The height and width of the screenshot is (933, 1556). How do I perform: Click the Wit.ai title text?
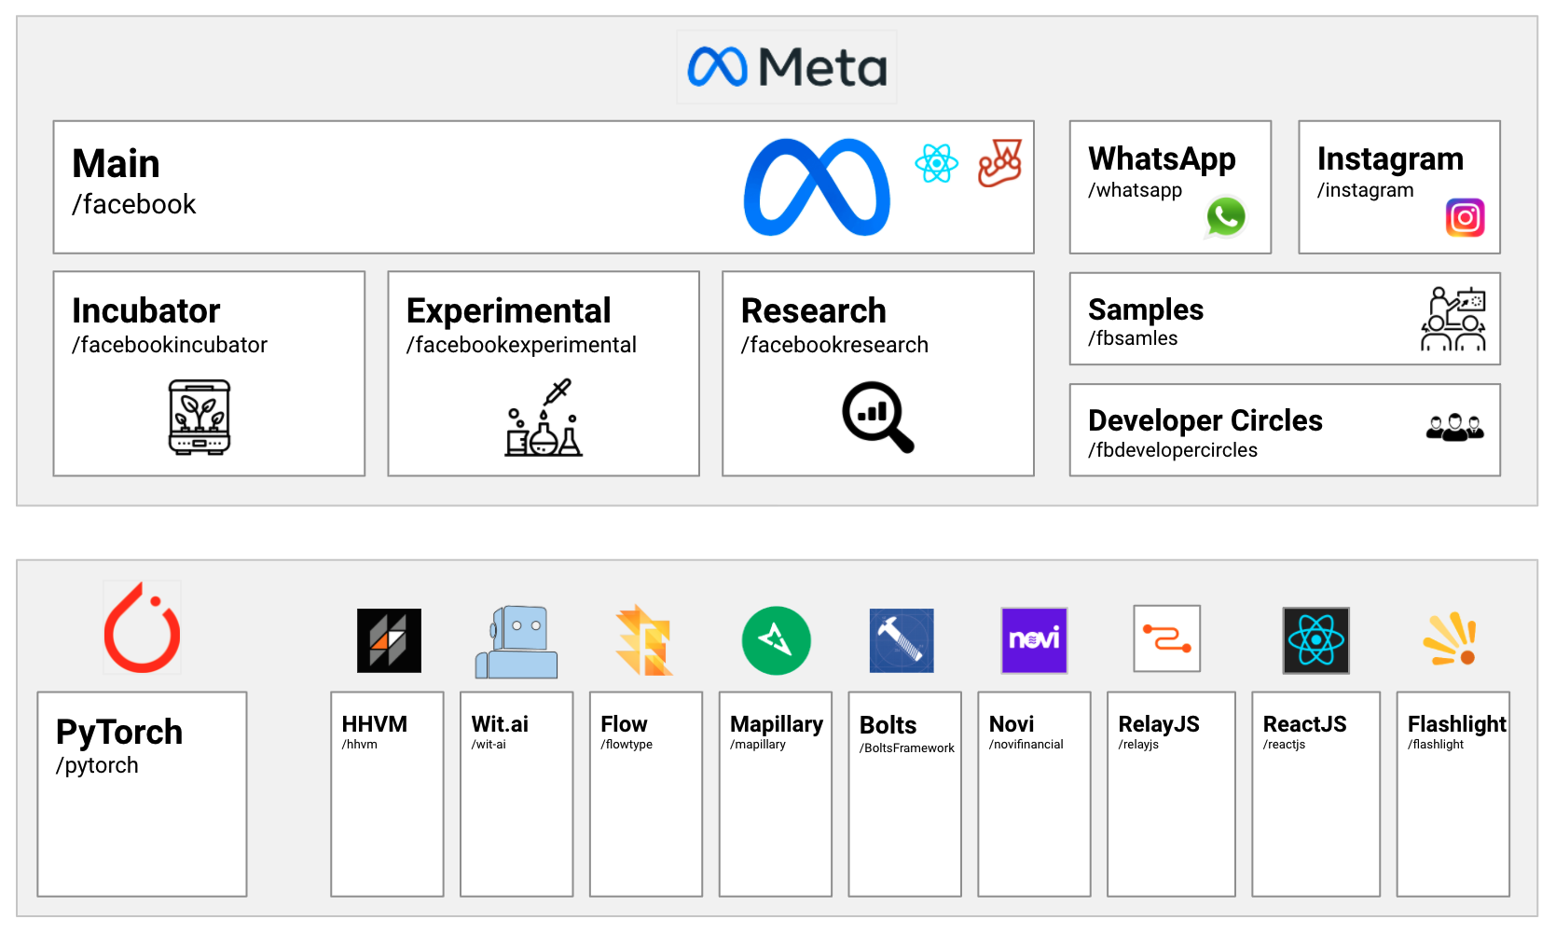pyautogui.click(x=500, y=724)
